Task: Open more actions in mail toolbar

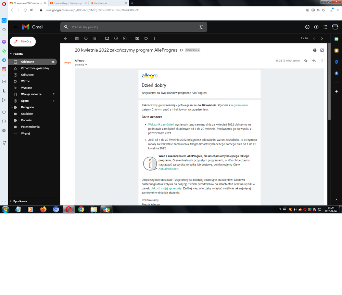Action: click(x=154, y=38)
